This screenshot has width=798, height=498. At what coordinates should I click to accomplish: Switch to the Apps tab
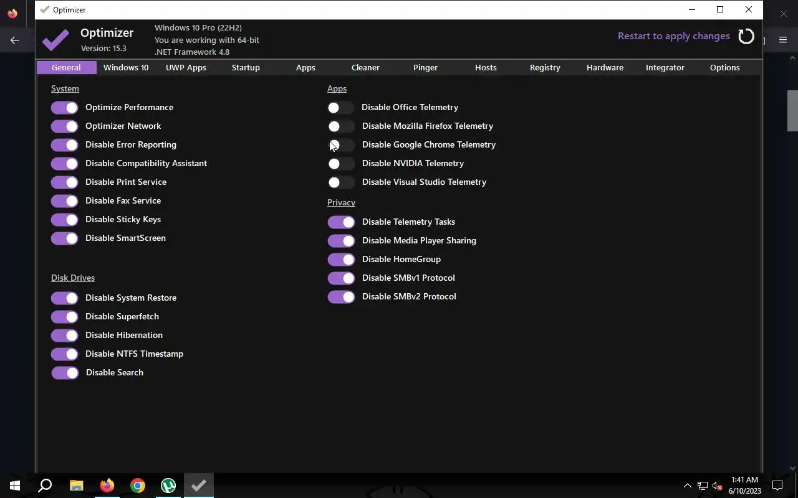click(305, 67)
